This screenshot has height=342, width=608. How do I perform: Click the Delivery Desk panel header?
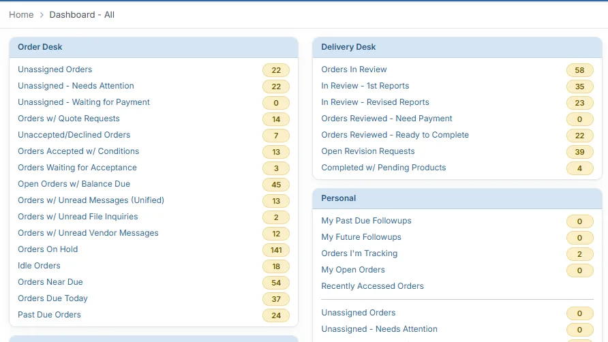[x=457, y=47]
